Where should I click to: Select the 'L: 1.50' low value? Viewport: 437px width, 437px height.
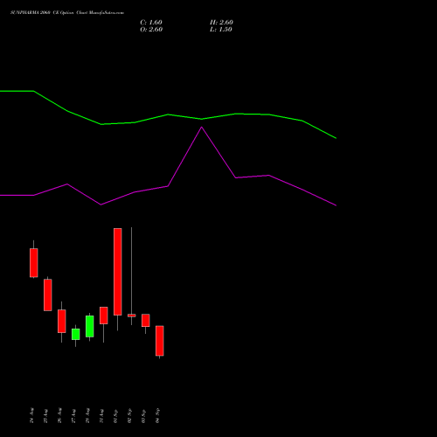point(221,30)
